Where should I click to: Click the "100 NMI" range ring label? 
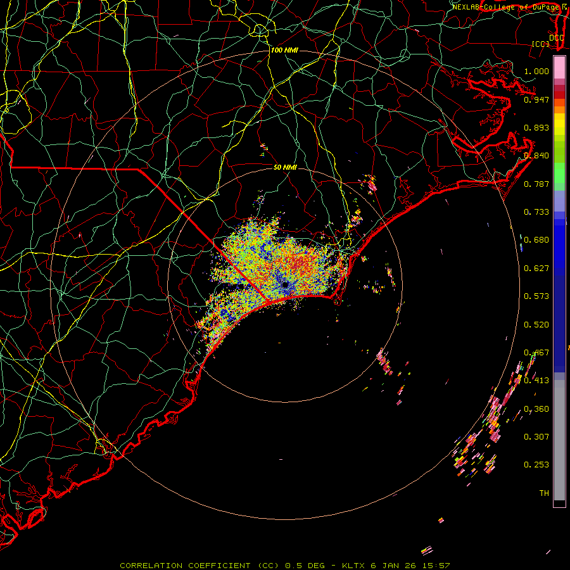[x=284, y=50]
